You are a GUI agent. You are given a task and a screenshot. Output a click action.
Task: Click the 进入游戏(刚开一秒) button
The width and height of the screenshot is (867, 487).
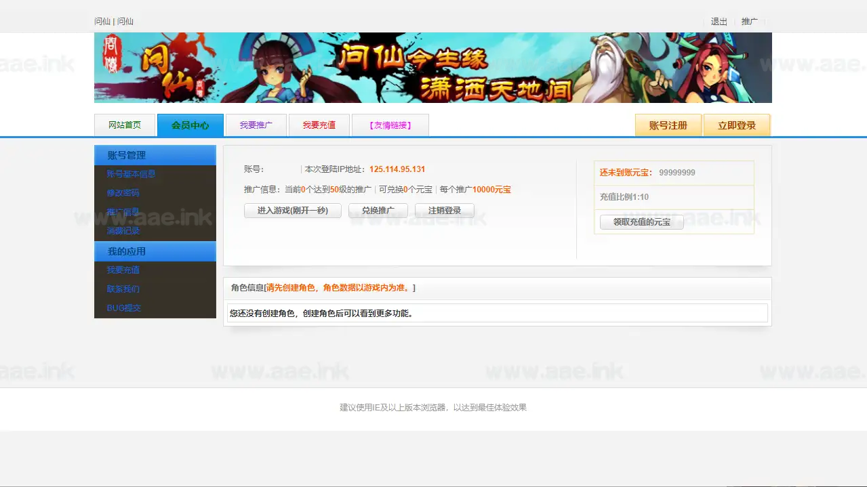pos(293,211)
